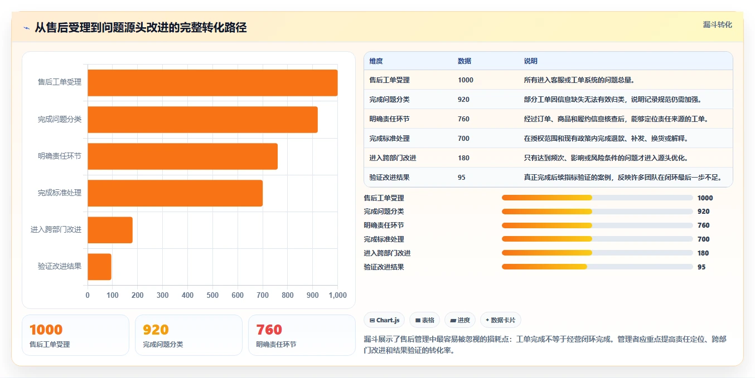Click the Chart.js tag chip

click(384, 320)
